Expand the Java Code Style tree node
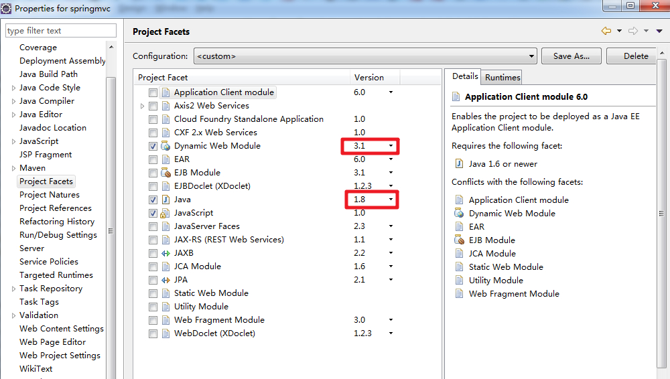670x379 pixels. coord(13,88)
